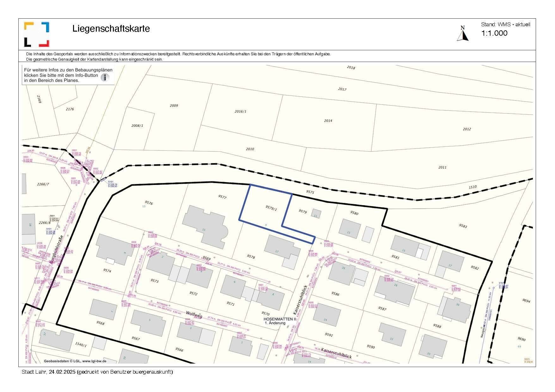Select parcel 9576 label
The image size is (555, 392).
click(149, 203)
